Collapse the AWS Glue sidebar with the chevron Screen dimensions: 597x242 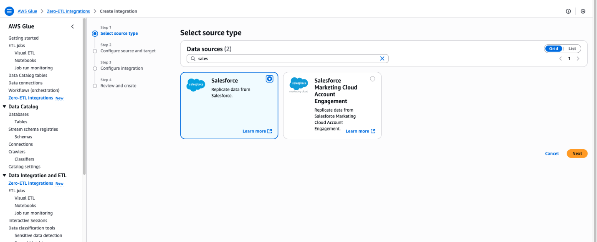tap(72, 26)
